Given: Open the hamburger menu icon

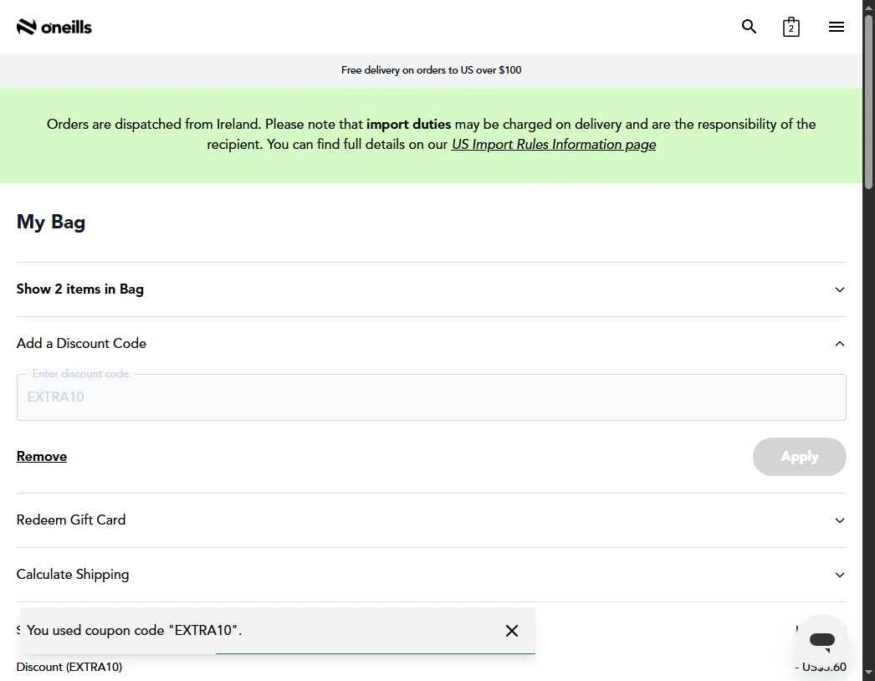Looking at the screenshot, I should pyautogui.click(x=836, y=27).
